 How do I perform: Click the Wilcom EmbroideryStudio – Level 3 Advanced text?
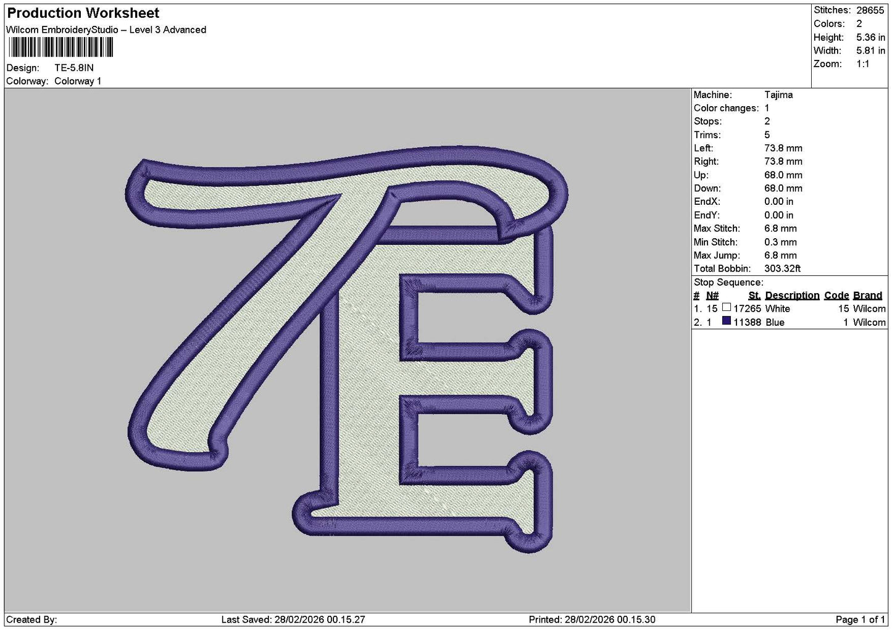[x=106, y=30]
